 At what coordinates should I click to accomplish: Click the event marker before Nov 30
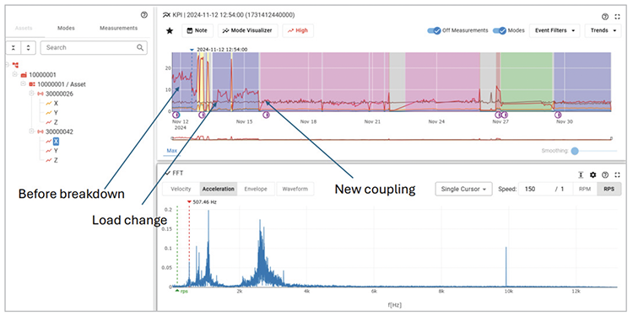click(558, 115)
